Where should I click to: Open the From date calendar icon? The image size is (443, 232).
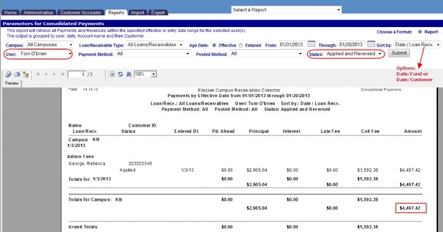coord(312,44)
